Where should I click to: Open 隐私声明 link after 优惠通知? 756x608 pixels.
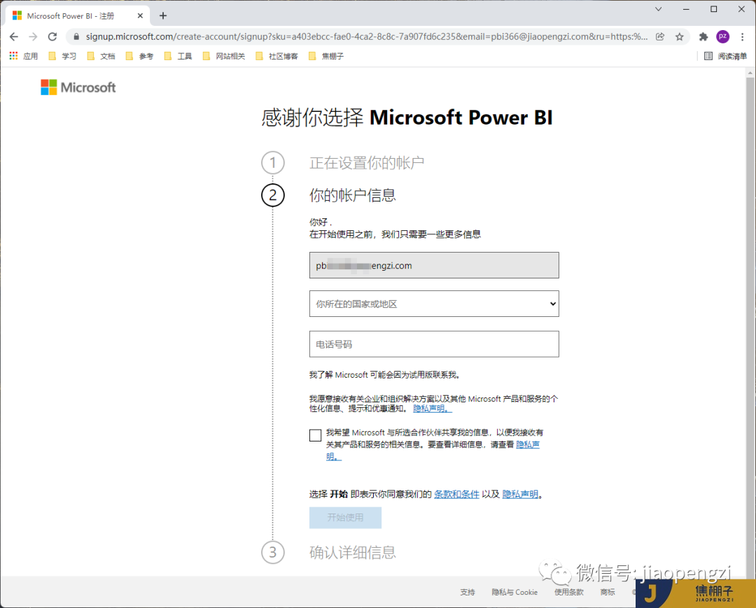pos(432,409)
